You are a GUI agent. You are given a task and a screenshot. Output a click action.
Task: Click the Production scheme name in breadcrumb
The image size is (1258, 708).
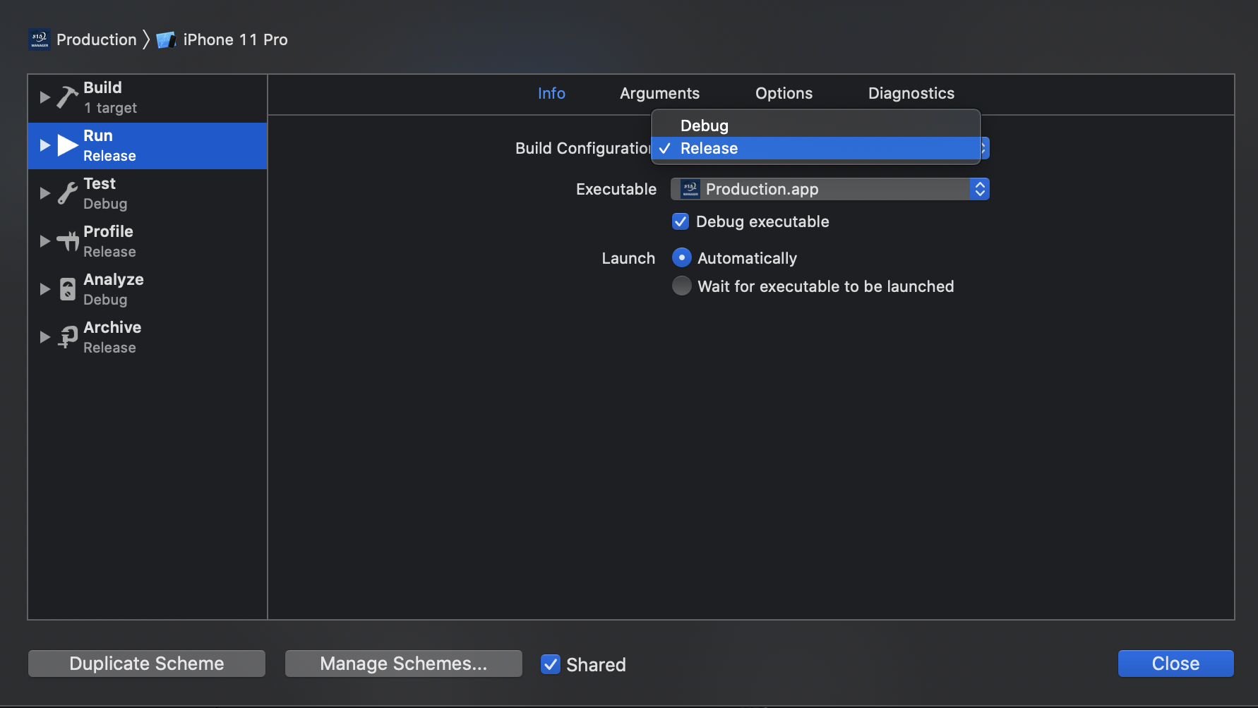point(97,39)
